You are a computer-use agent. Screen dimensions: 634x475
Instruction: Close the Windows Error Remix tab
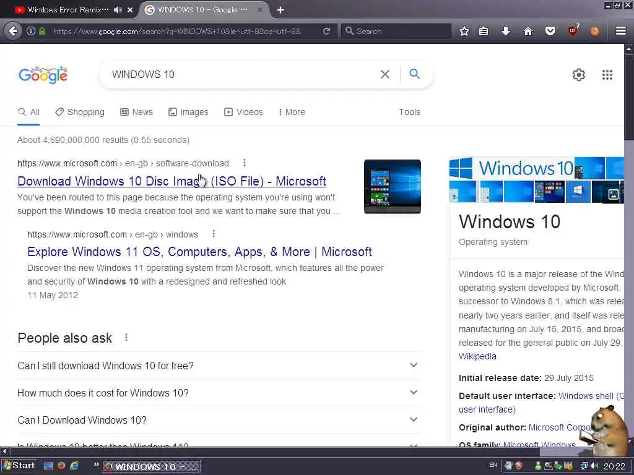coord(130,10)
